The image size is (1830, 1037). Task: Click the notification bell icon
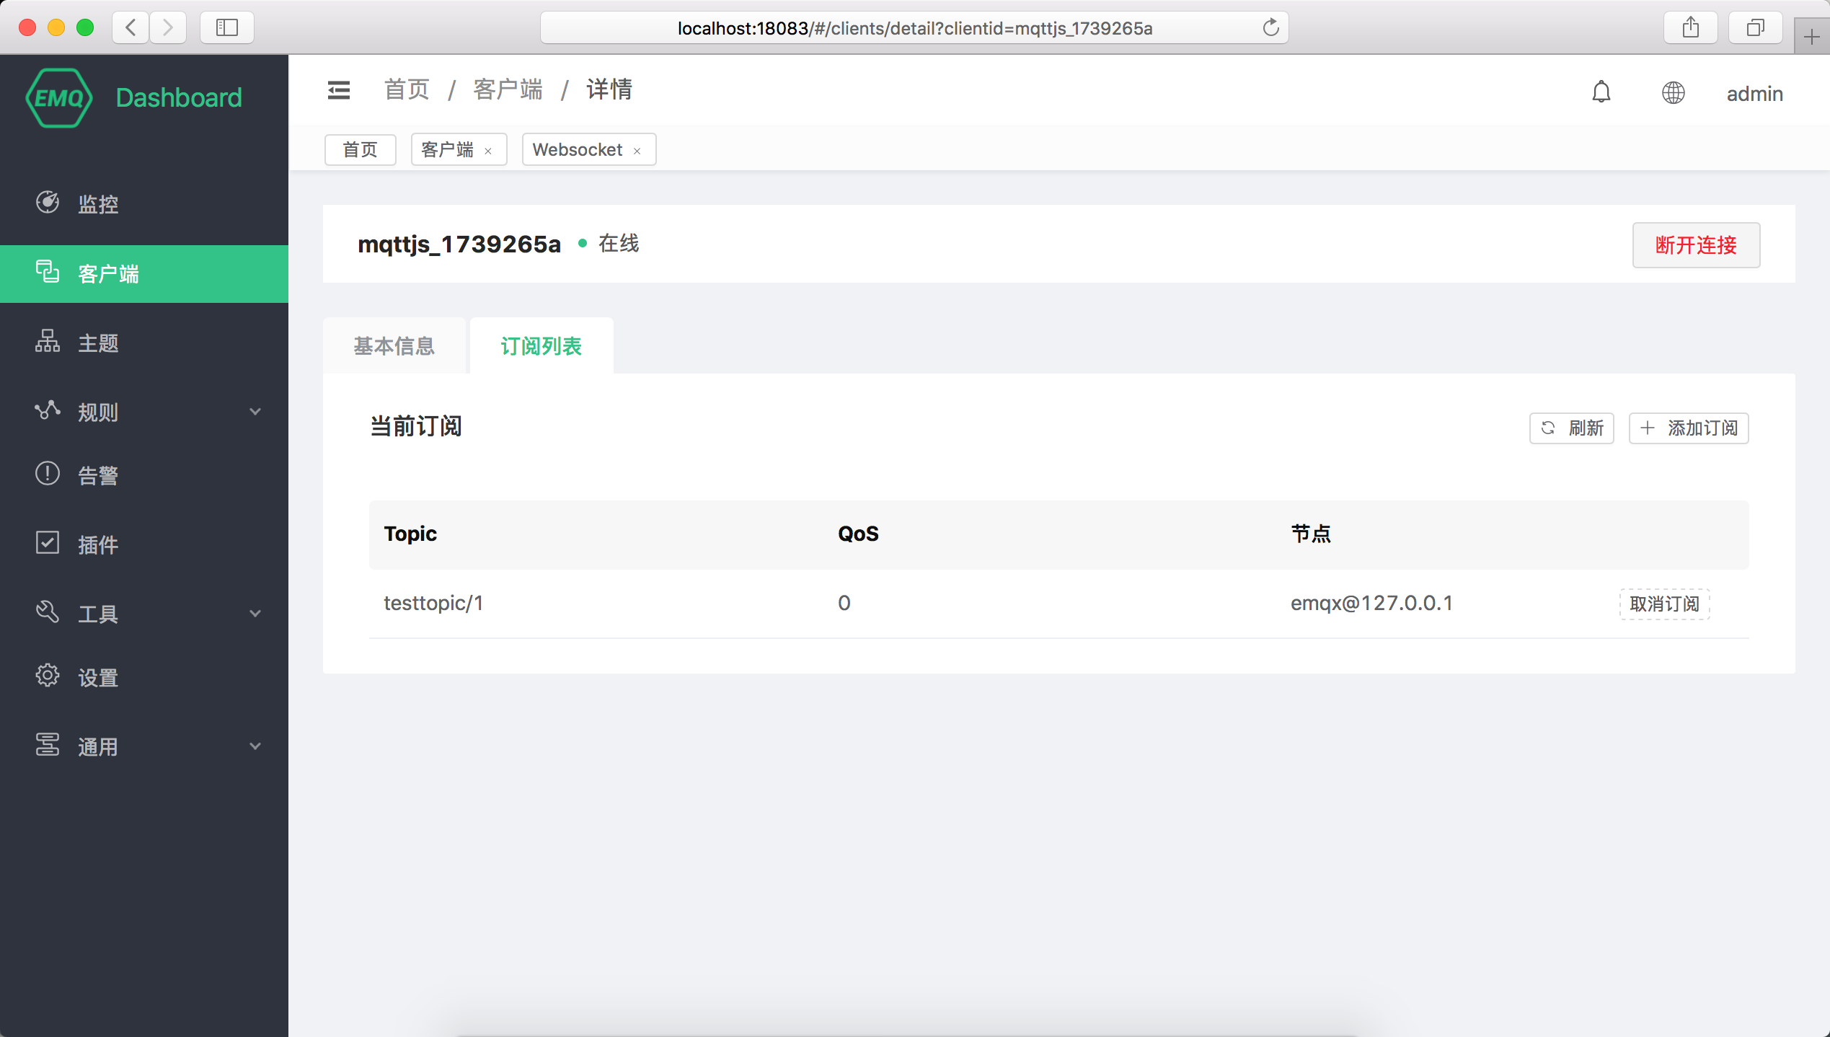pyautogui.click(x=1601, y=92)
